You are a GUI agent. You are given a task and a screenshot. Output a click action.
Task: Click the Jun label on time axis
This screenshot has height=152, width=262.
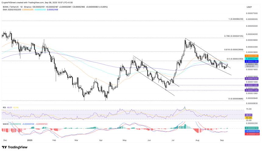pos(149,140)
